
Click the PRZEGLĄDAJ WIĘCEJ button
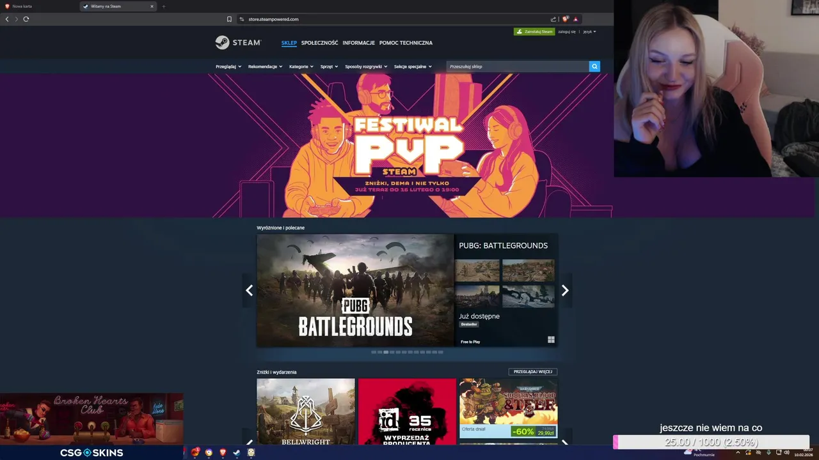[x=533, y=372]
